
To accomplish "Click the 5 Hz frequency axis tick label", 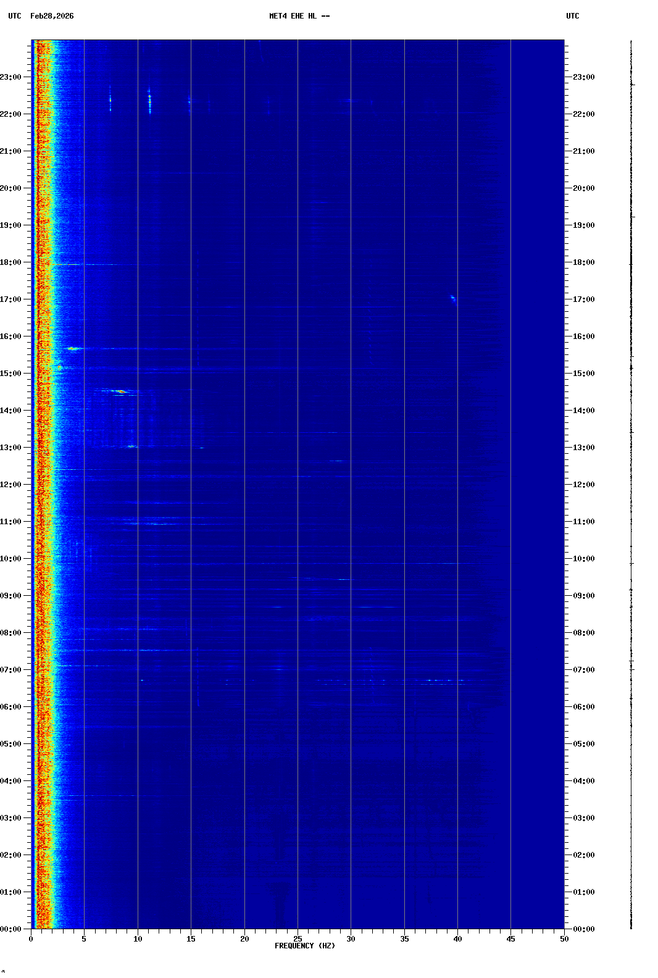I will (84, 939).
